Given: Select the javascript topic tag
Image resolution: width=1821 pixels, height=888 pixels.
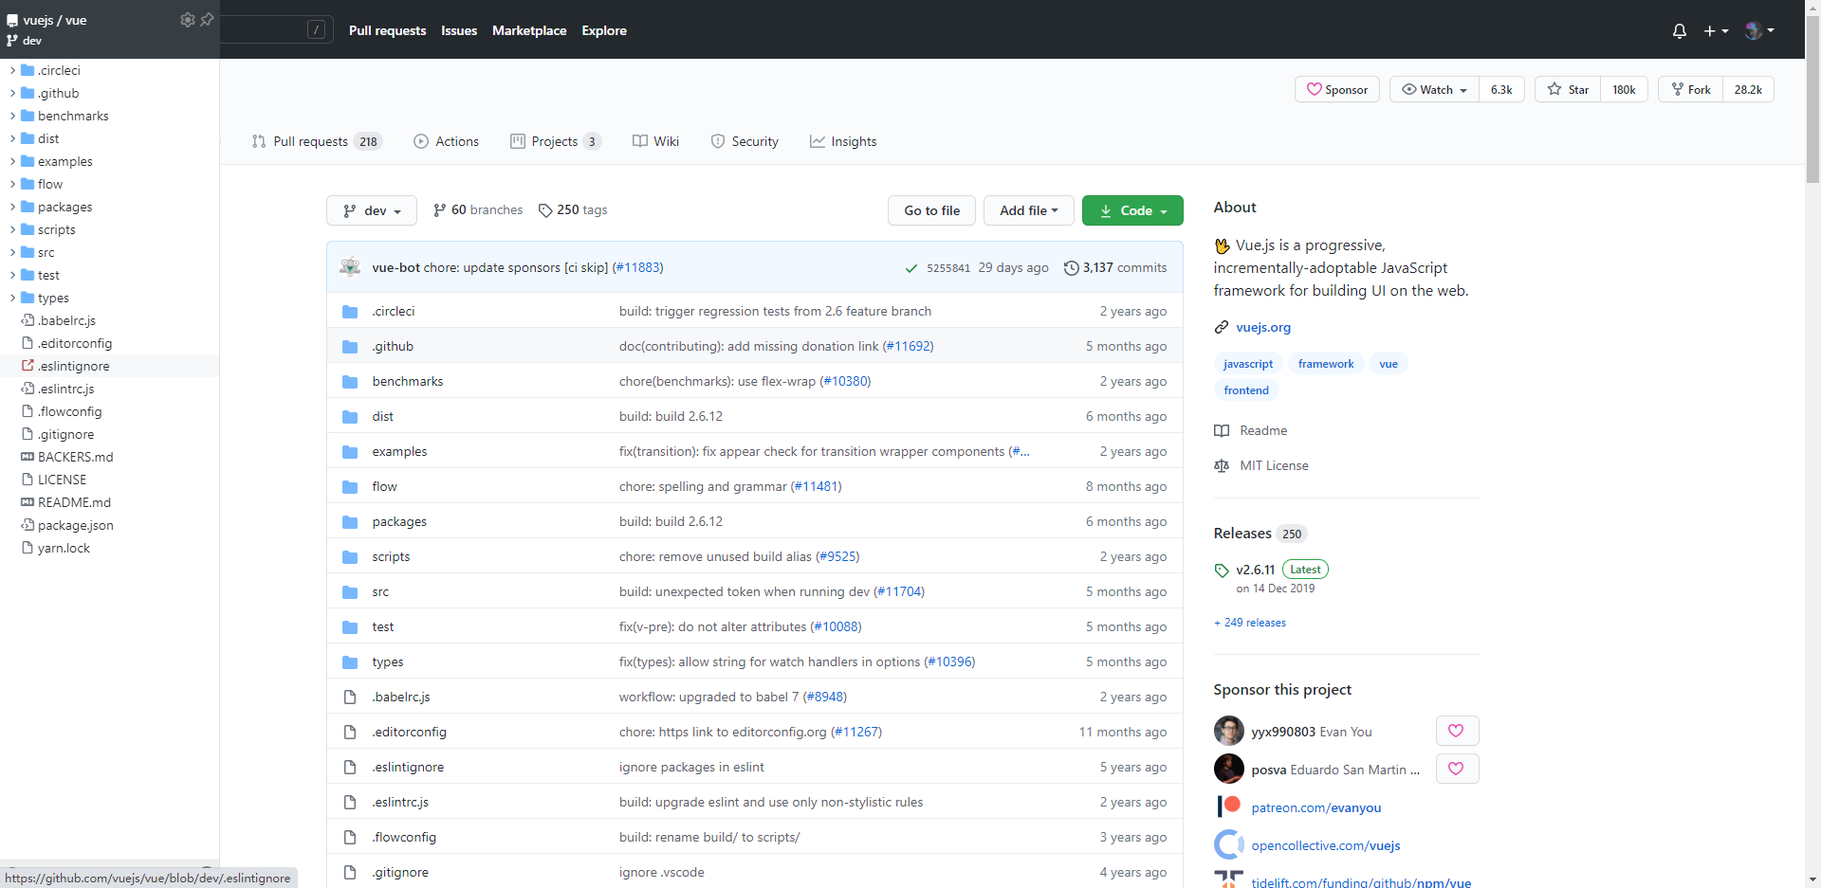Looking at the screenshot, I should point(1248,364).
